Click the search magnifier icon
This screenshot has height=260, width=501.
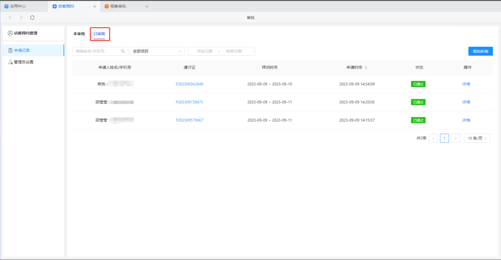pos(123,51)
